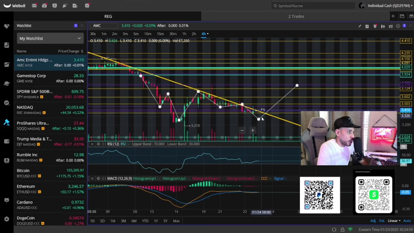This screenshot has height=233, width=414.
Task: Click the monitor download icon in top bar
Action: point(55,6)
